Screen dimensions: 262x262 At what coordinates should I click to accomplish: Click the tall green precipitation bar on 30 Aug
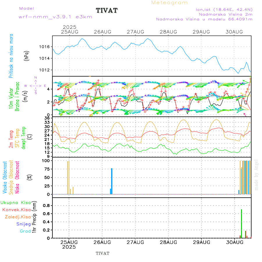pos(241,224)
